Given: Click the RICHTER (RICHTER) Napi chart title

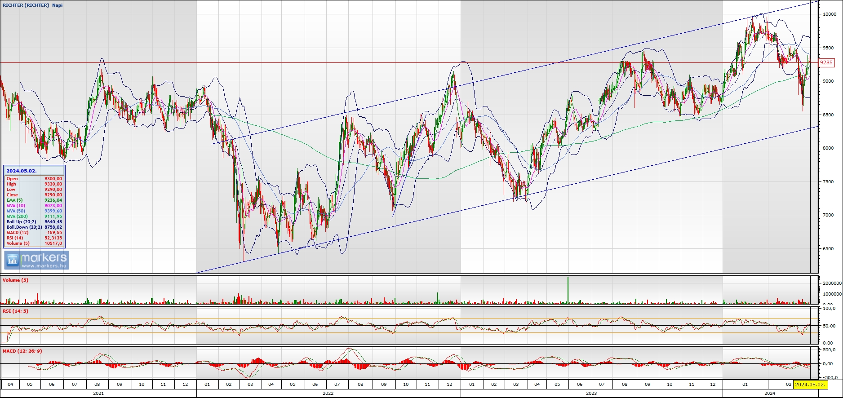Looking at the screenshot, I should [x=32, y=5].
